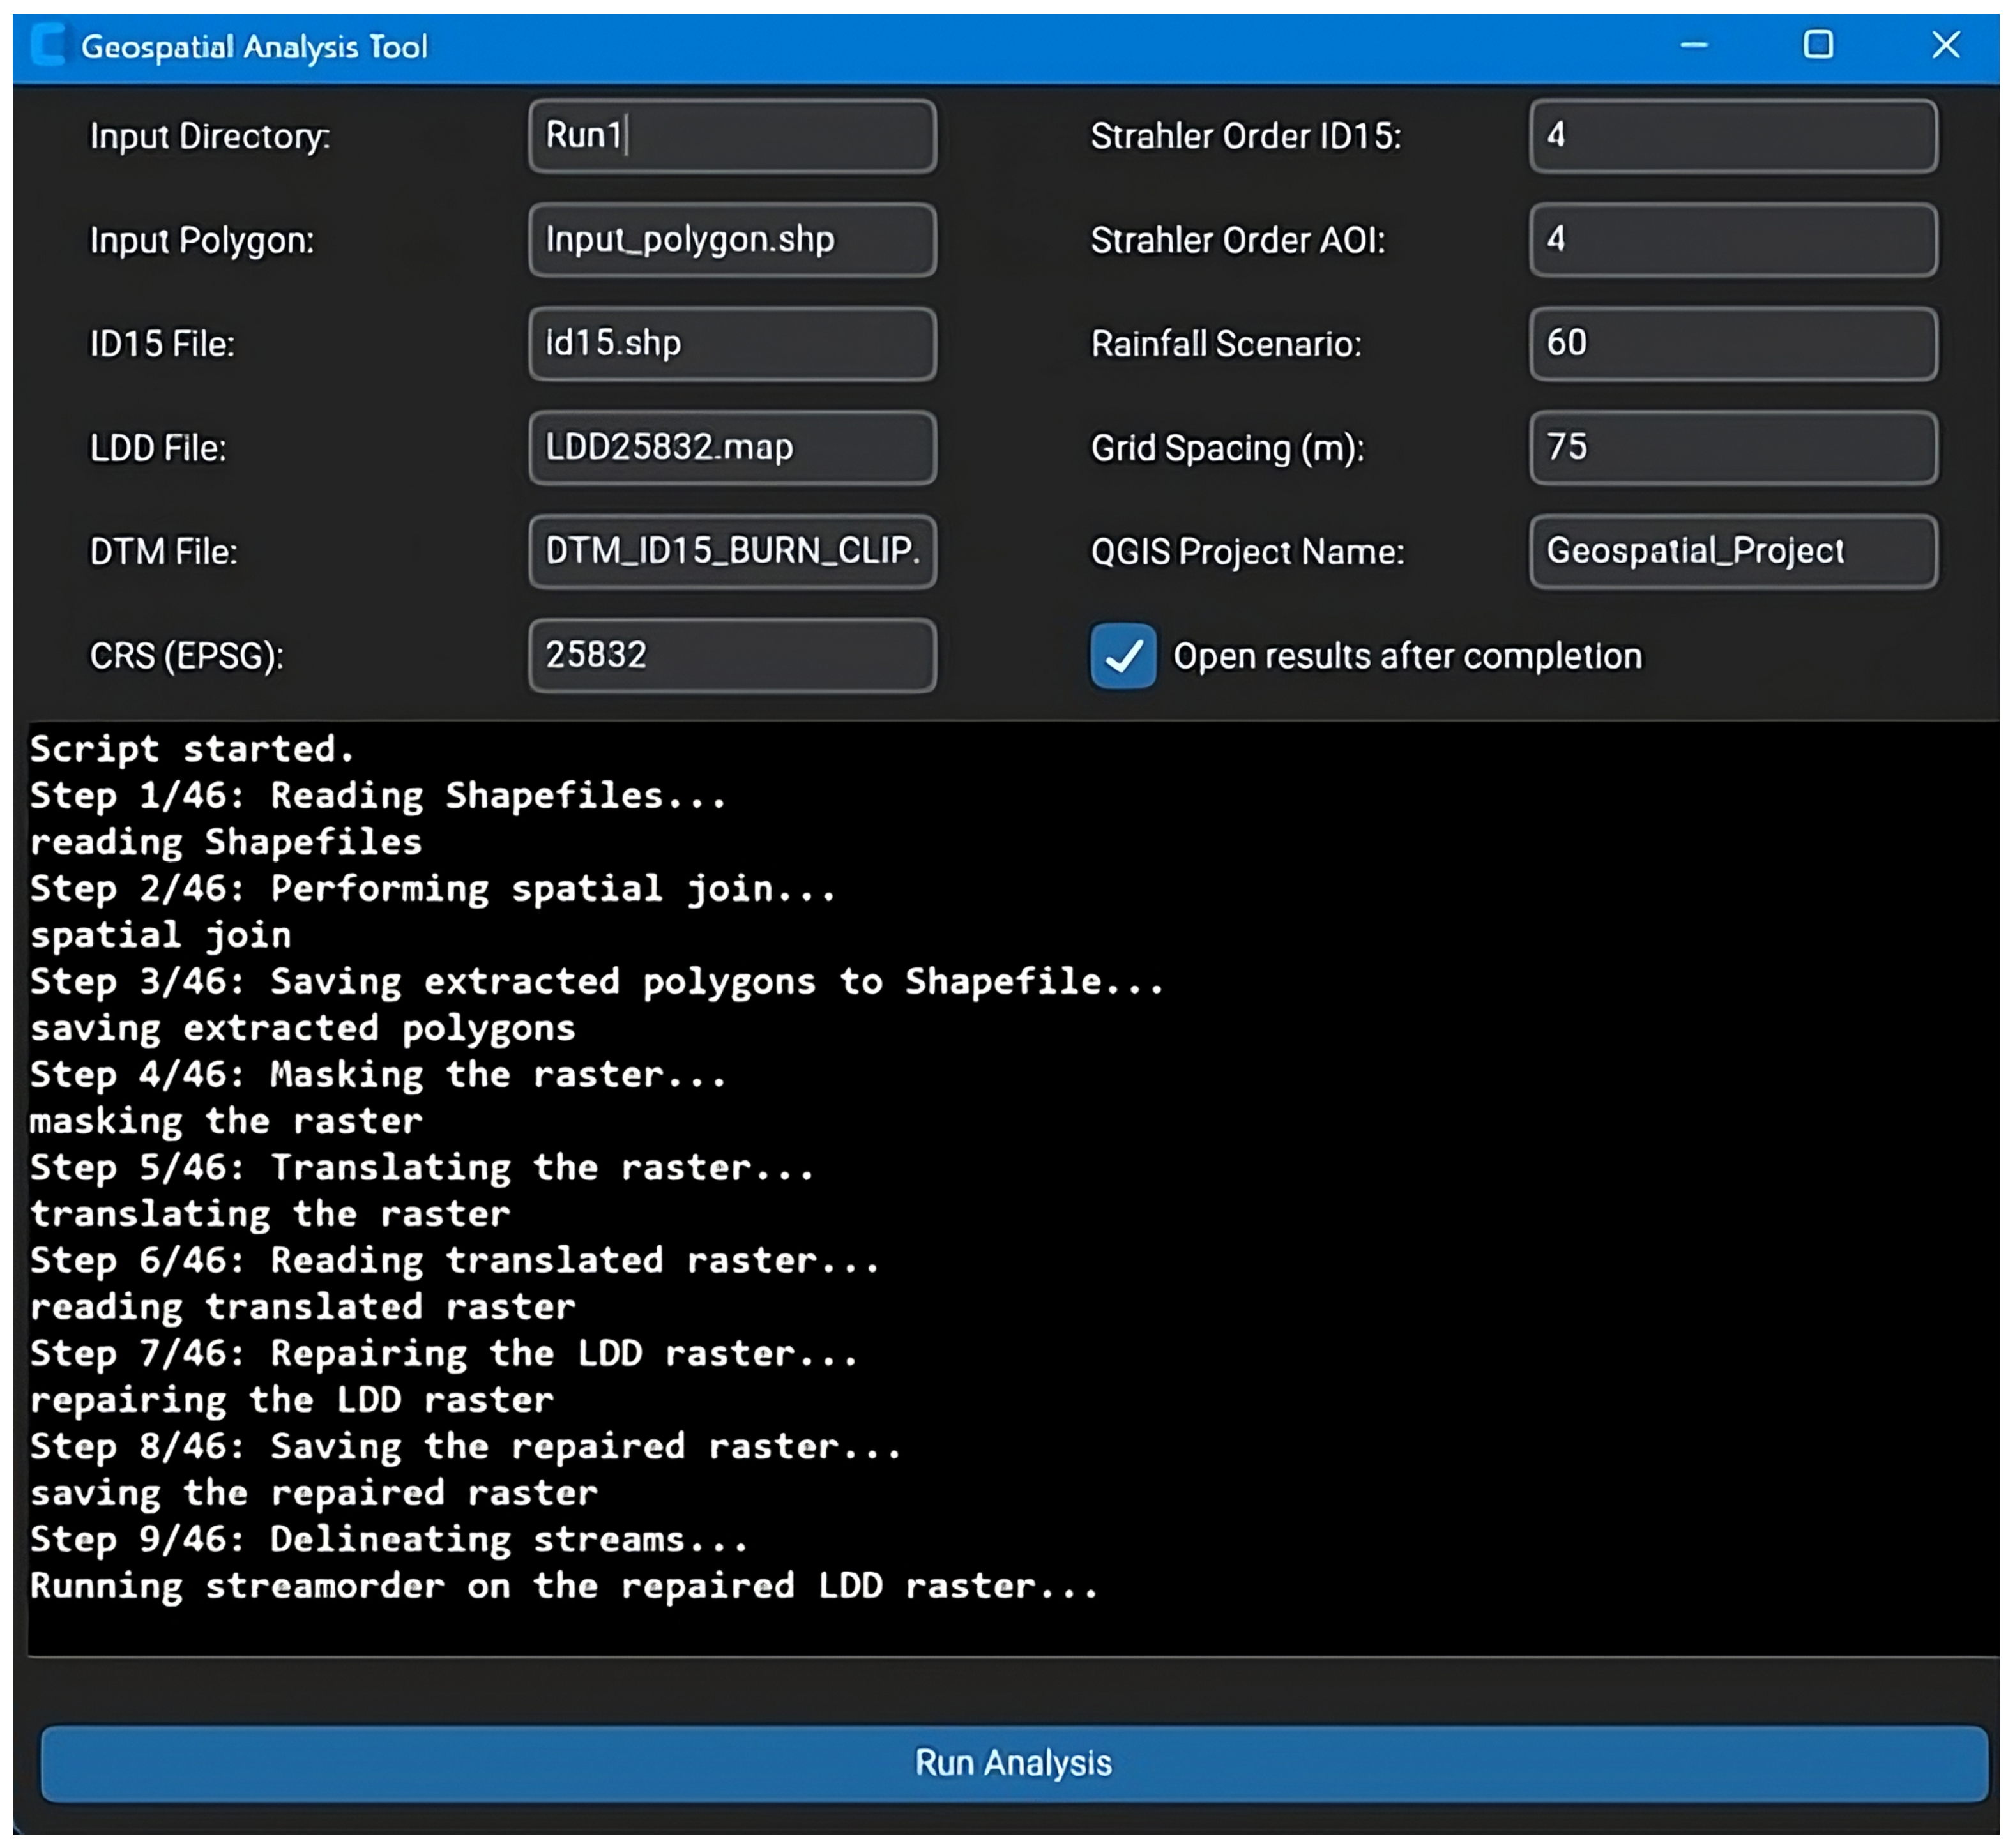2015x1848 pixels.
Task: Select 'Step 2/46: Performing spatial join...' line
Action: [x=433, y=889]
